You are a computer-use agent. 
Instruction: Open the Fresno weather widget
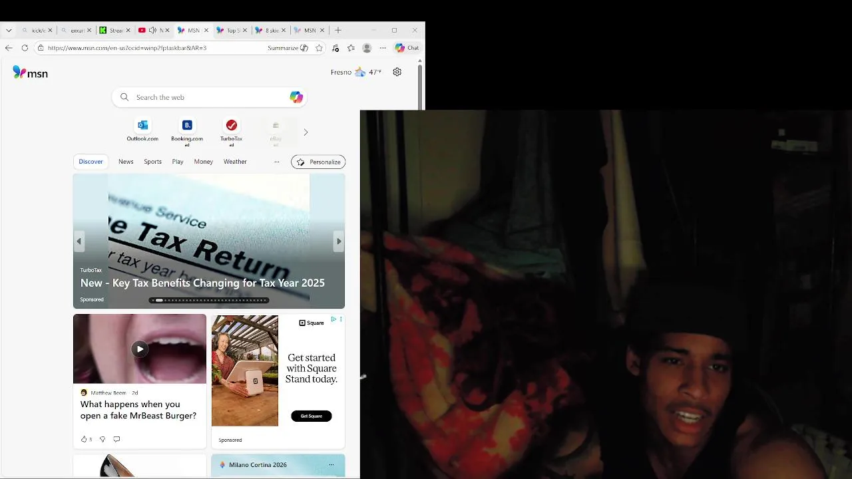356,72
